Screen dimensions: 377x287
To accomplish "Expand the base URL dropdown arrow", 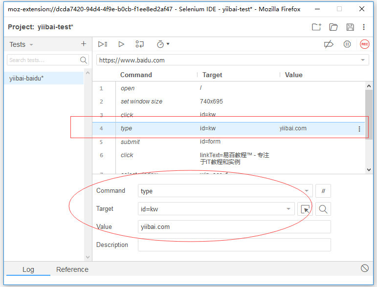I will 363,60.
